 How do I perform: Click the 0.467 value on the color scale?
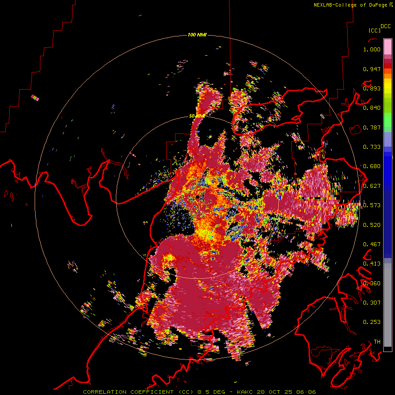[x=372, y=244]
